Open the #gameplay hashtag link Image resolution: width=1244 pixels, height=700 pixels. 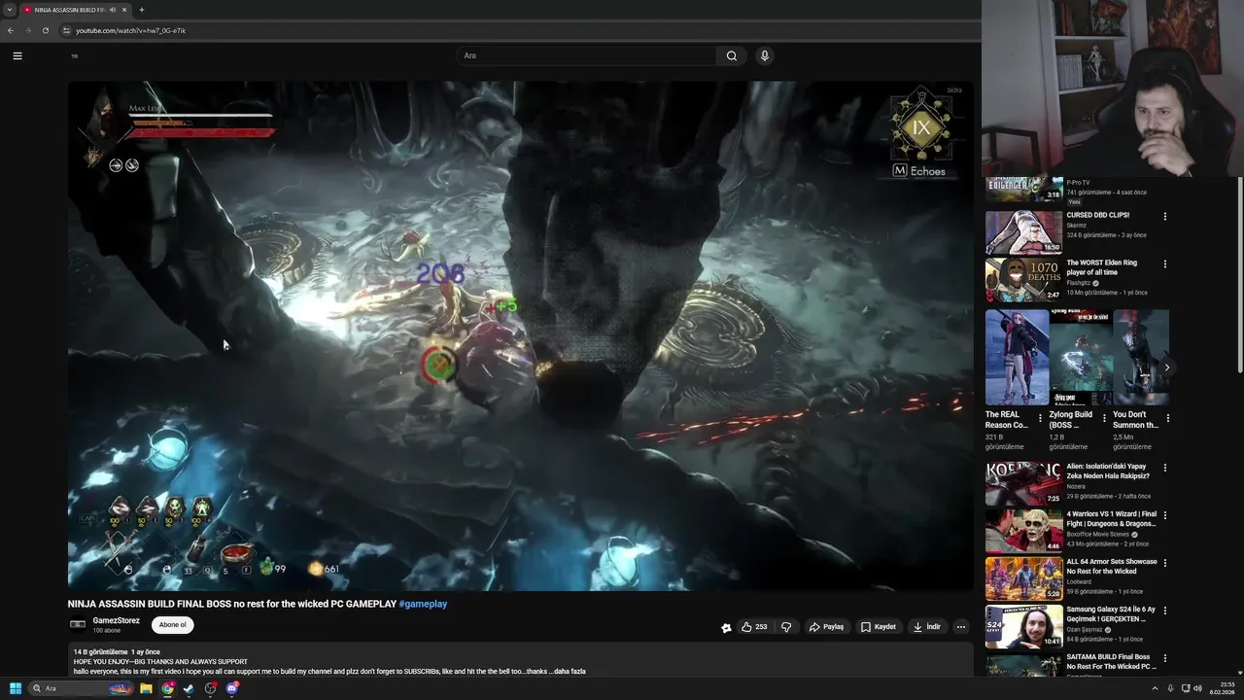pyautogui.click(x=423, y=604)
